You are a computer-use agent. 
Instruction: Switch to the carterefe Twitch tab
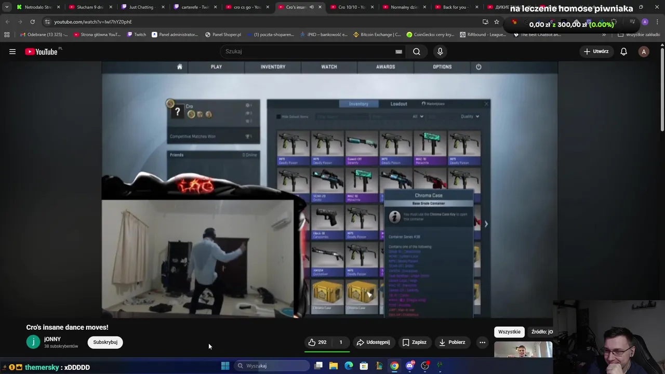tap(194, 7)
